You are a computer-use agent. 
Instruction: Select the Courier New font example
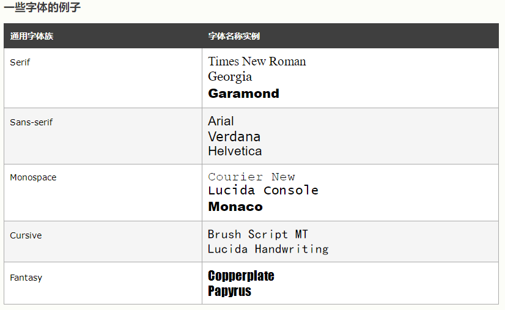point(251,177)
